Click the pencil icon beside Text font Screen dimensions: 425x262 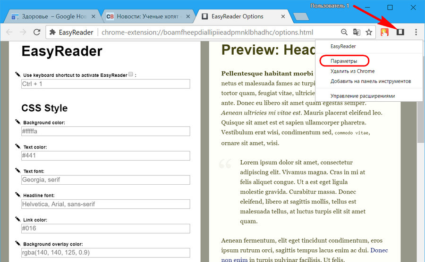pyautogui.click(x=17, y=170)
